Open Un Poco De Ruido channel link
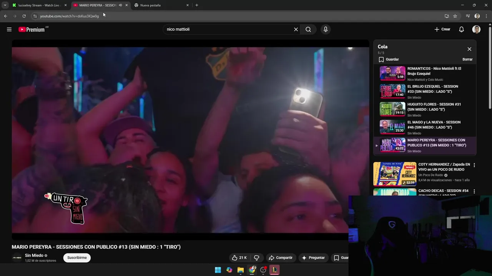 (x=430, y=175)
